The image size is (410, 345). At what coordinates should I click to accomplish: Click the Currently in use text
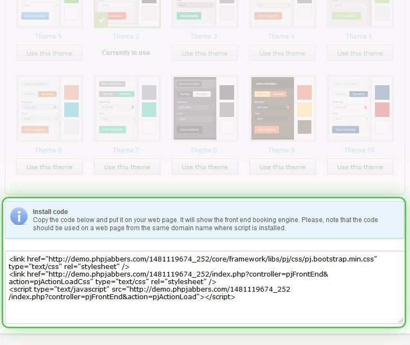[126, 53]
